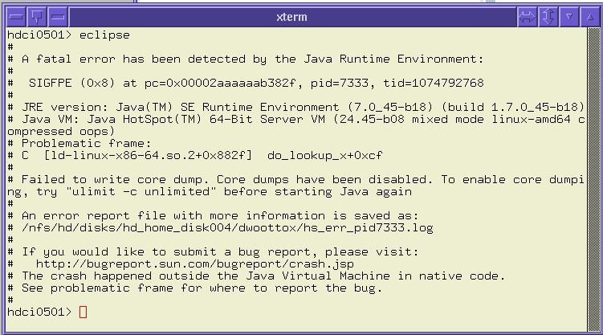Click the up-triangle button in title bar

(589, 16)
